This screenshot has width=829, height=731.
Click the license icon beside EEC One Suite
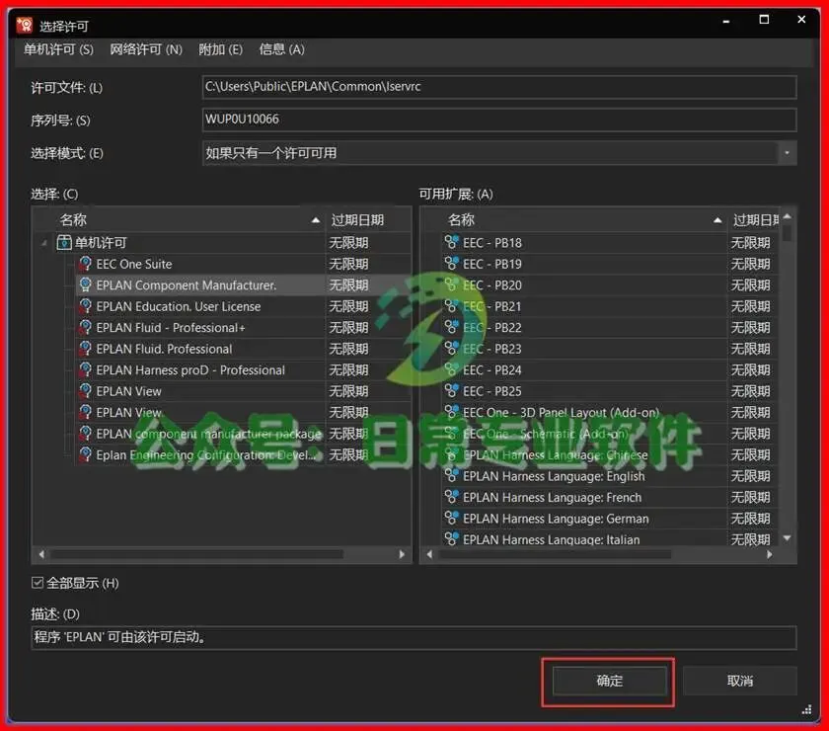coord(85,264)
